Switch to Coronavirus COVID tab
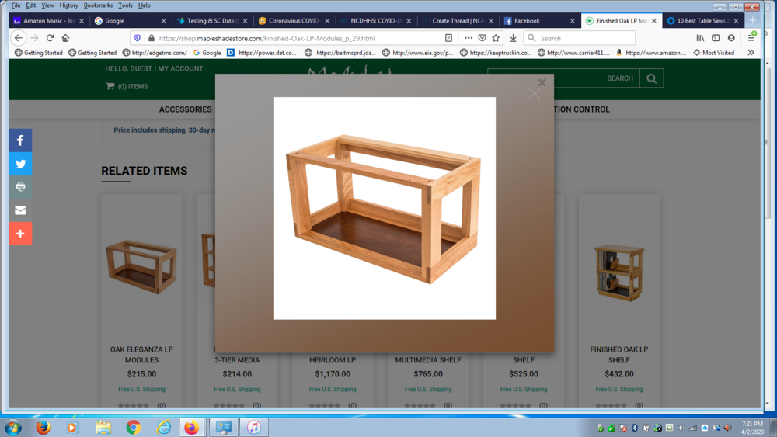Image resolution: width=777 pixels, height=437 pixels. 294,21
